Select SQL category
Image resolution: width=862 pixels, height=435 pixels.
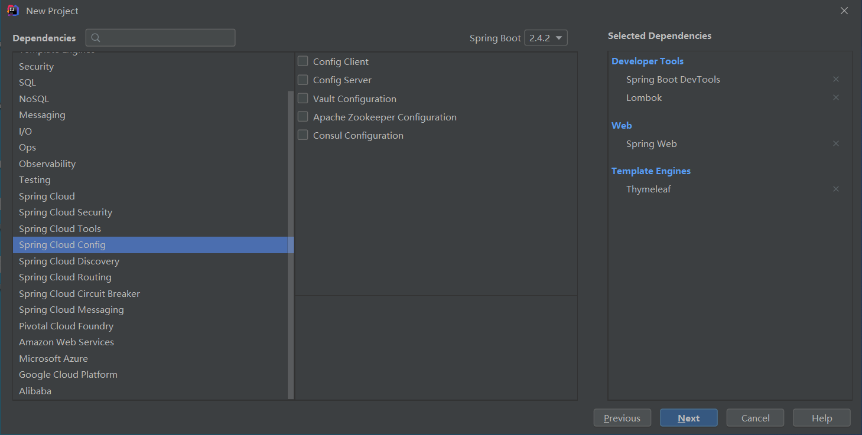pos(150,83)
